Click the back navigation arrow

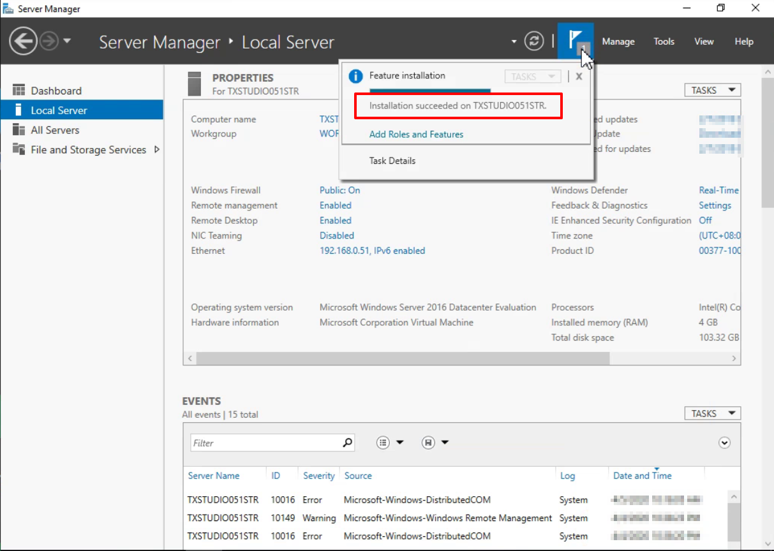[x=24, y=41]
